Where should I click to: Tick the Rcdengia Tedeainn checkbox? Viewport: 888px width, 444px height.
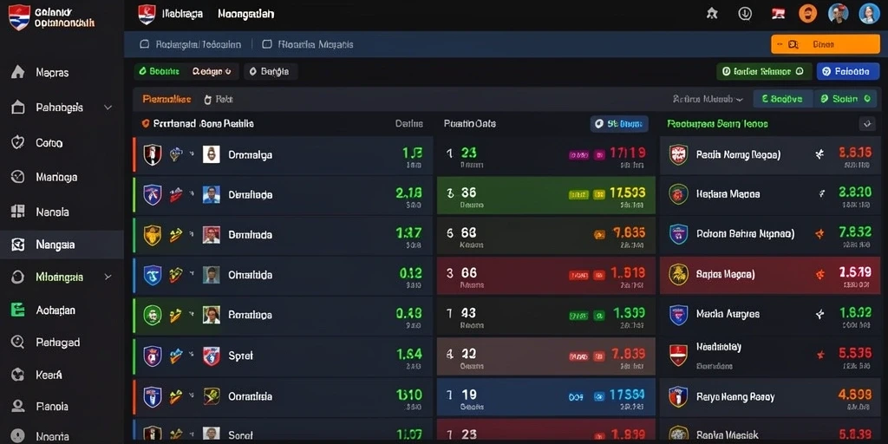tap(145, 44)
